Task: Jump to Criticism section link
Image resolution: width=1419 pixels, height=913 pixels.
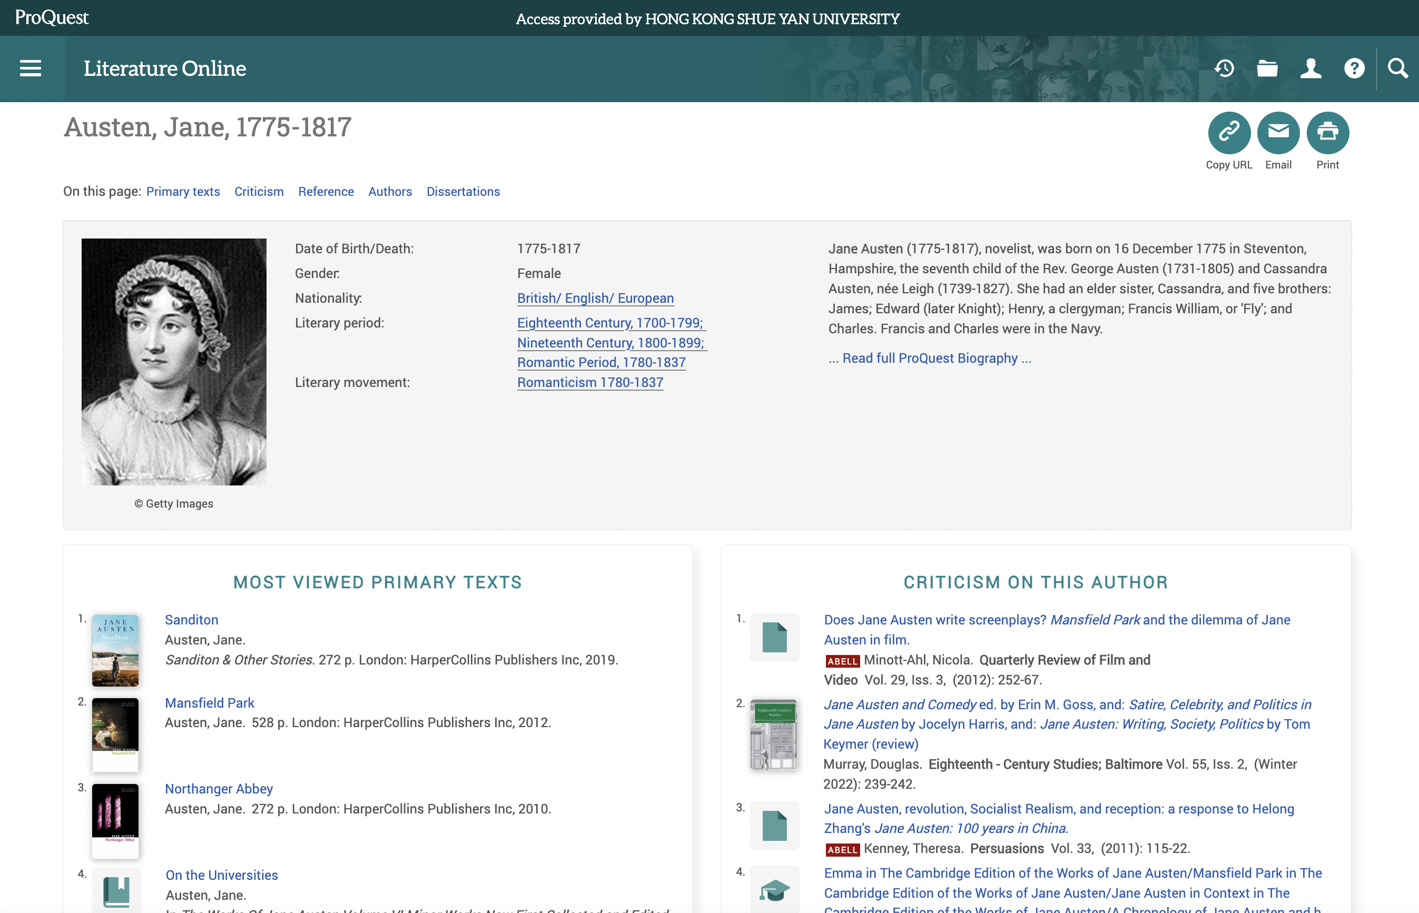Action: (259, 192)
